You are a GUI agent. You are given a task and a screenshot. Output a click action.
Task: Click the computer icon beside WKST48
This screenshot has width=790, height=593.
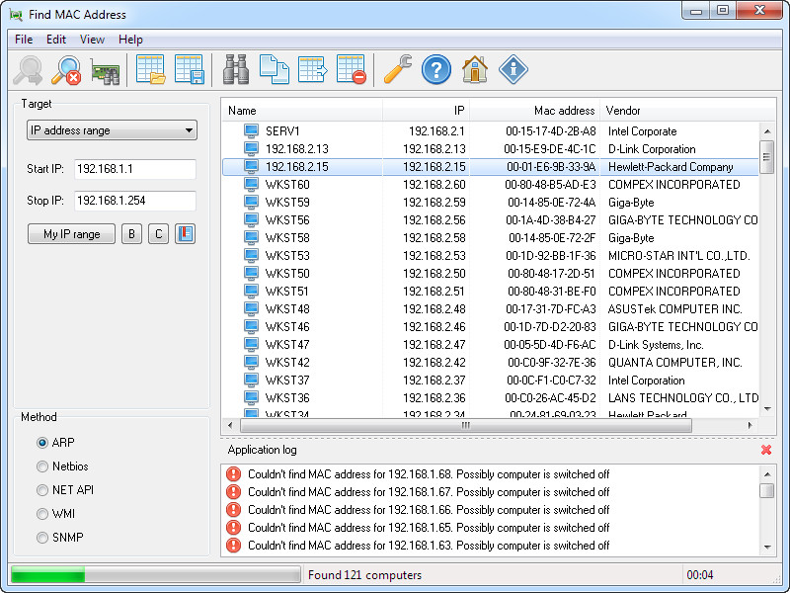point(251,308)
